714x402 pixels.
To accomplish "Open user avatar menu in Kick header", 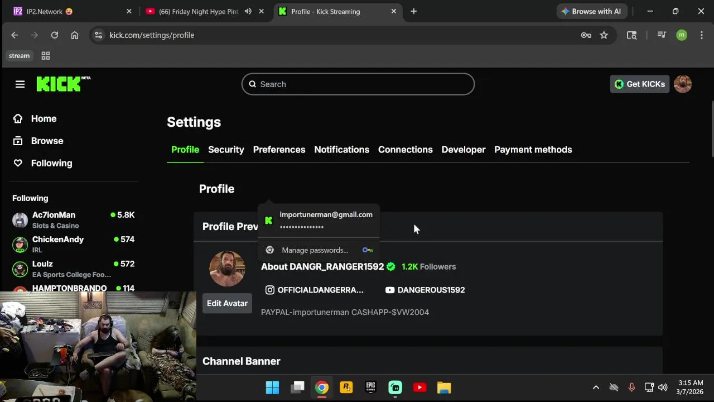I will coord(683,84).
